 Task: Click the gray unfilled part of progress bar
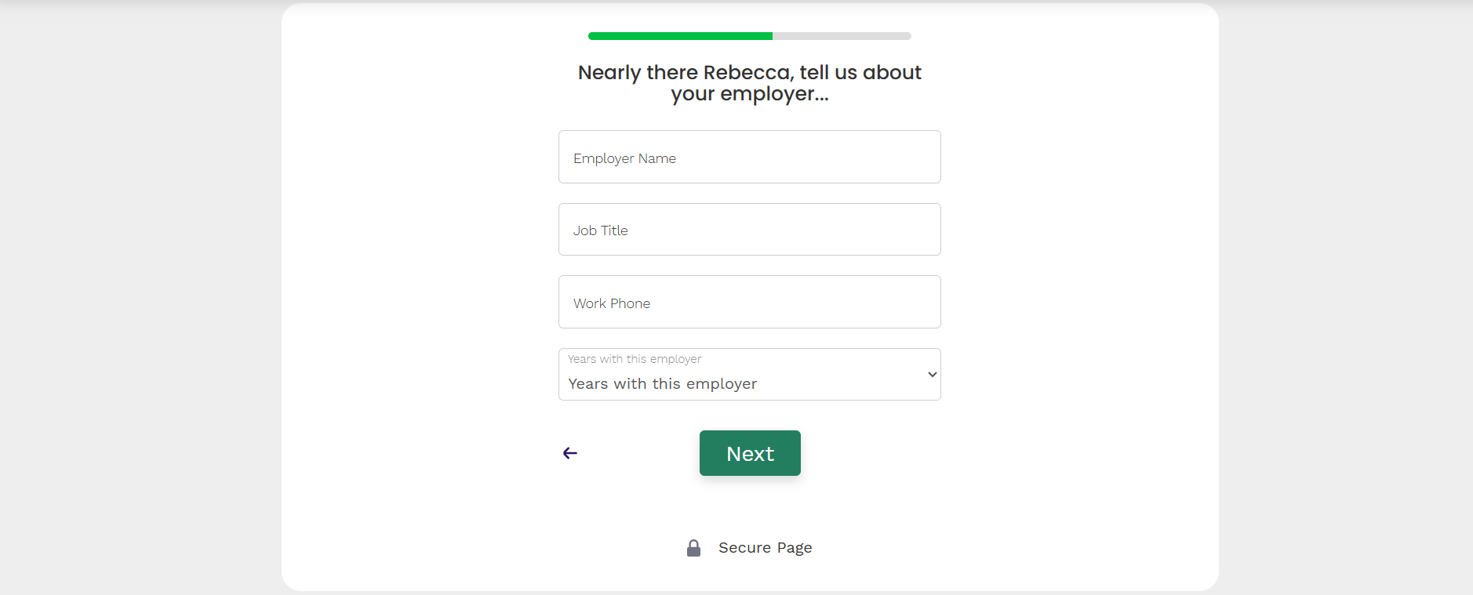tap(842, 36)
